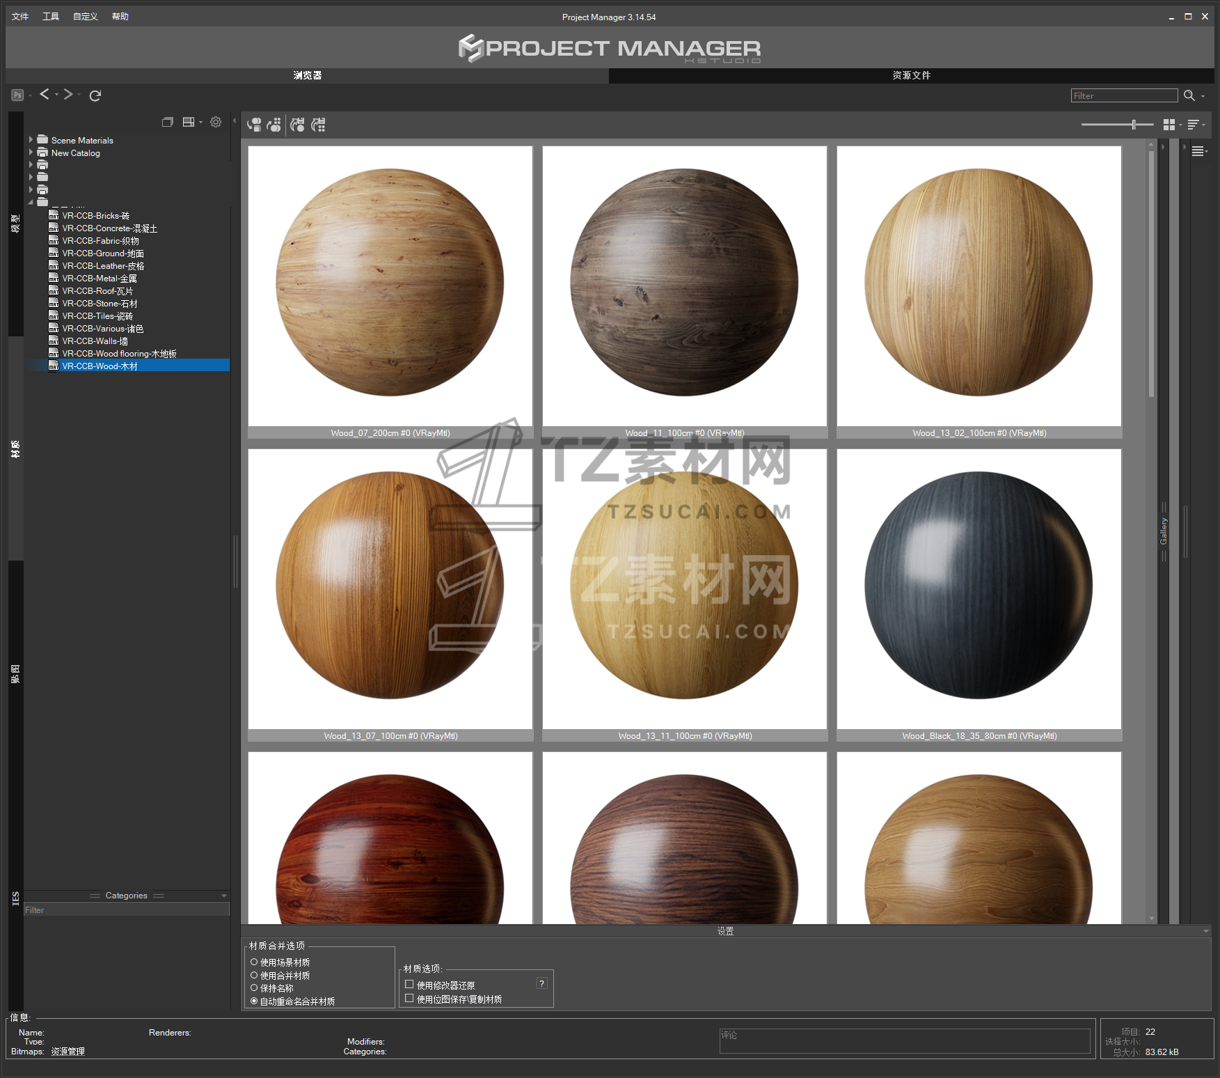
Task: Click the third material save icon in toolbar
Action: tap(298, 125)
